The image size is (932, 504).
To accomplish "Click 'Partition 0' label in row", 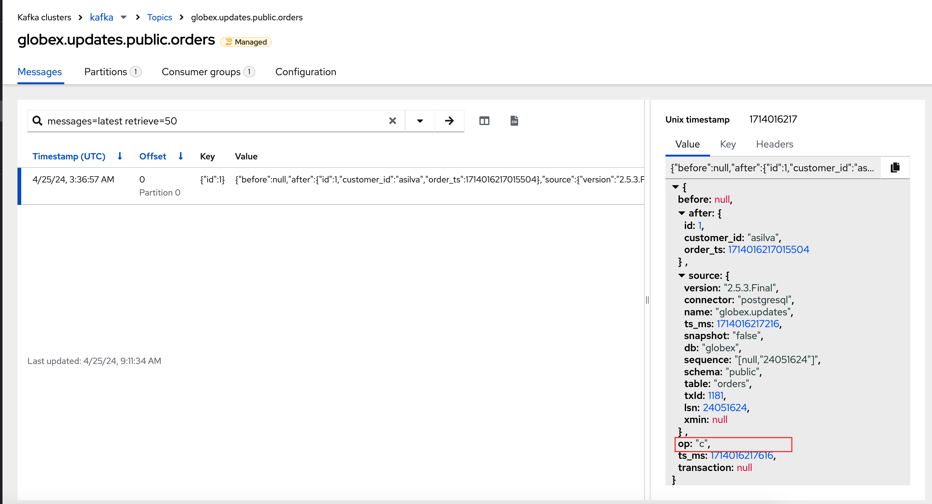I will [x=159, y=193].
